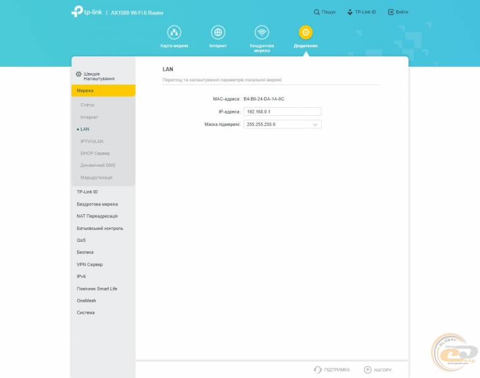This screenshot has width=480, height=378.
Task: Click the Пошук search label
Action: 329,12
